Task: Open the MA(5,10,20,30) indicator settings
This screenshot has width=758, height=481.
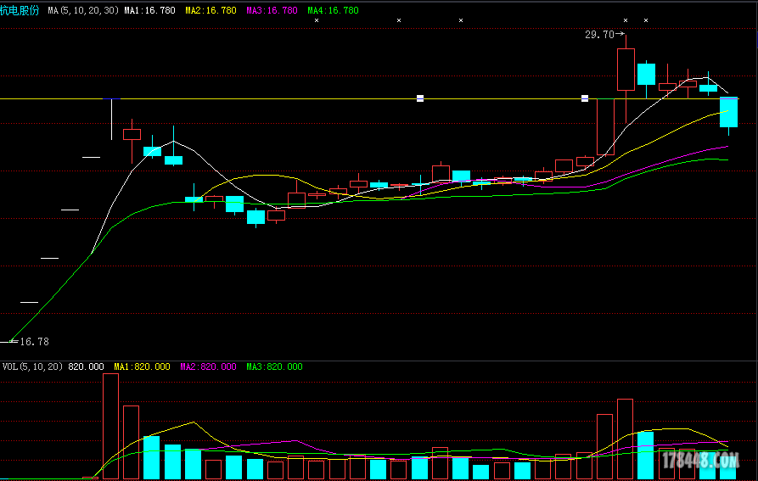Action: [82, 10]
